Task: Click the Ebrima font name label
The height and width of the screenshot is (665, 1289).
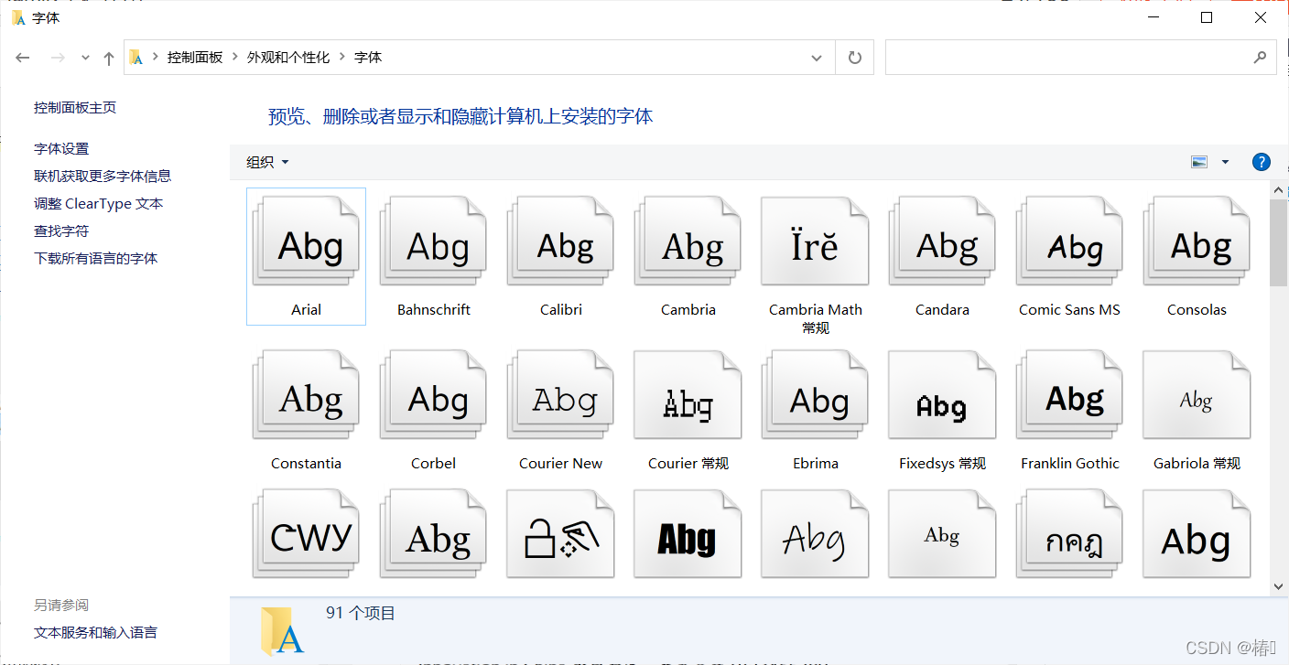Action: (x=815, y=463)
